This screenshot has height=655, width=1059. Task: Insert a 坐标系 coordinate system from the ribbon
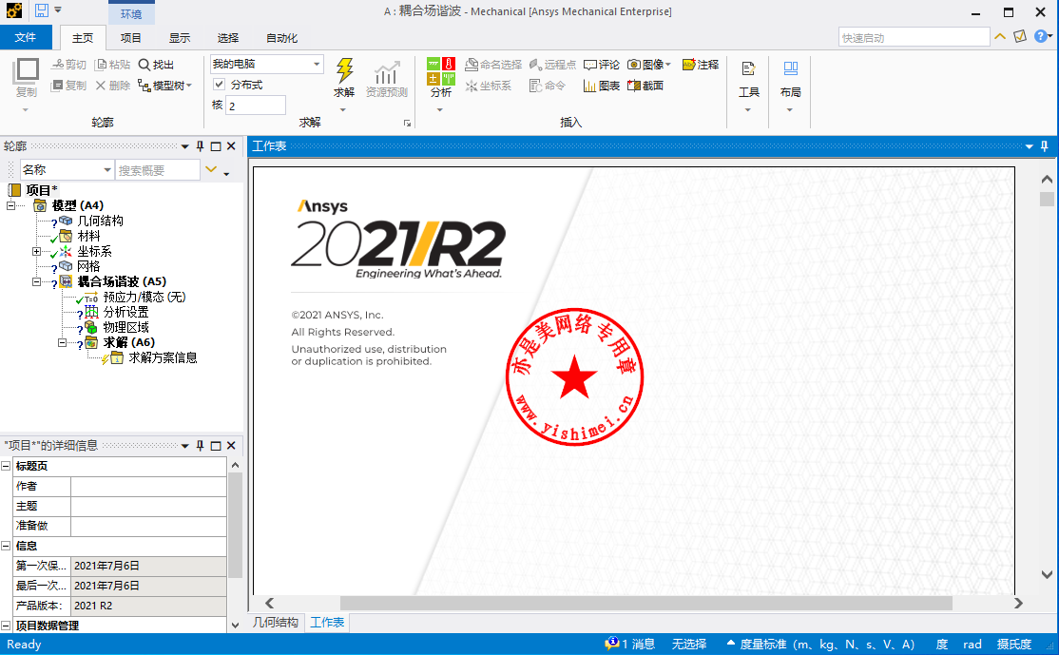pyautogui.click(x=489, y=86)
